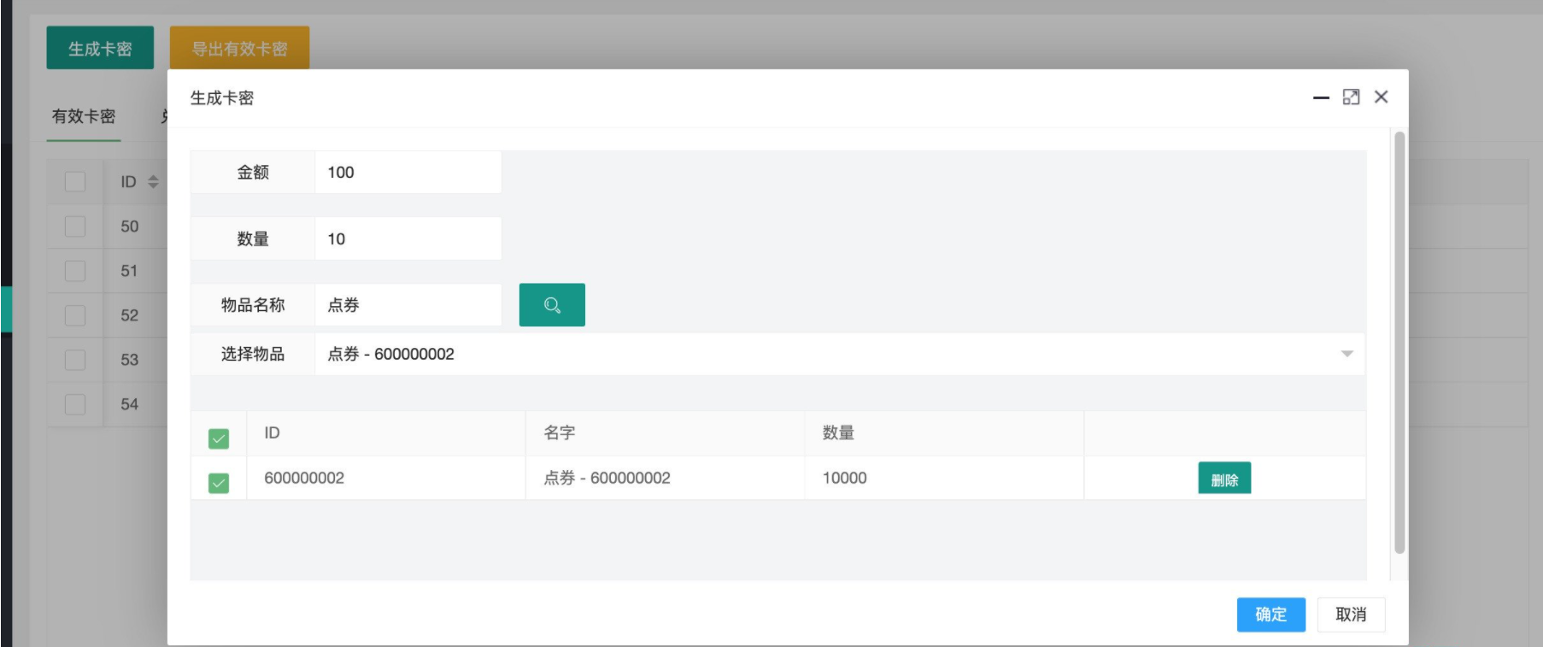The width and height of the screenshot is (1543, 647).
Task: Select the checkbox for row ID 52
Action: [x=75, y=315]
